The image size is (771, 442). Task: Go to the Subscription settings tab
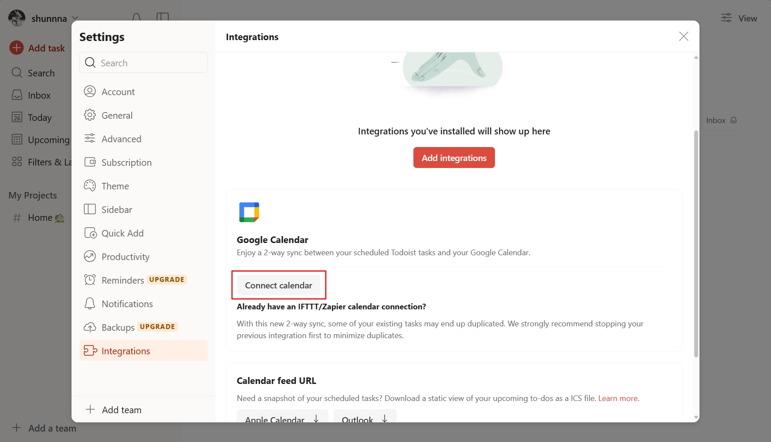point(143,162)
